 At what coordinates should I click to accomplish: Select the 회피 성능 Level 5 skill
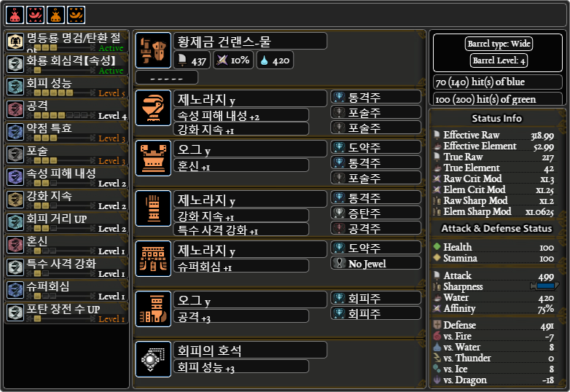tap(66, 87)
